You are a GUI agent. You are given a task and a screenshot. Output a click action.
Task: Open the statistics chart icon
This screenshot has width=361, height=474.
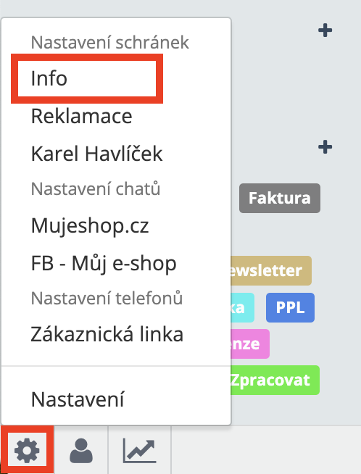(x=139, y=451)
